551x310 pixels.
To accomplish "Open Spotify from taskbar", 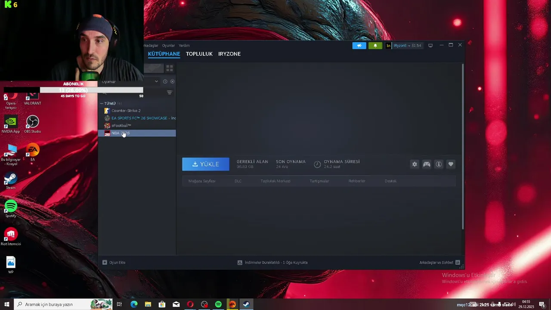I will click(x=218, y=304).
